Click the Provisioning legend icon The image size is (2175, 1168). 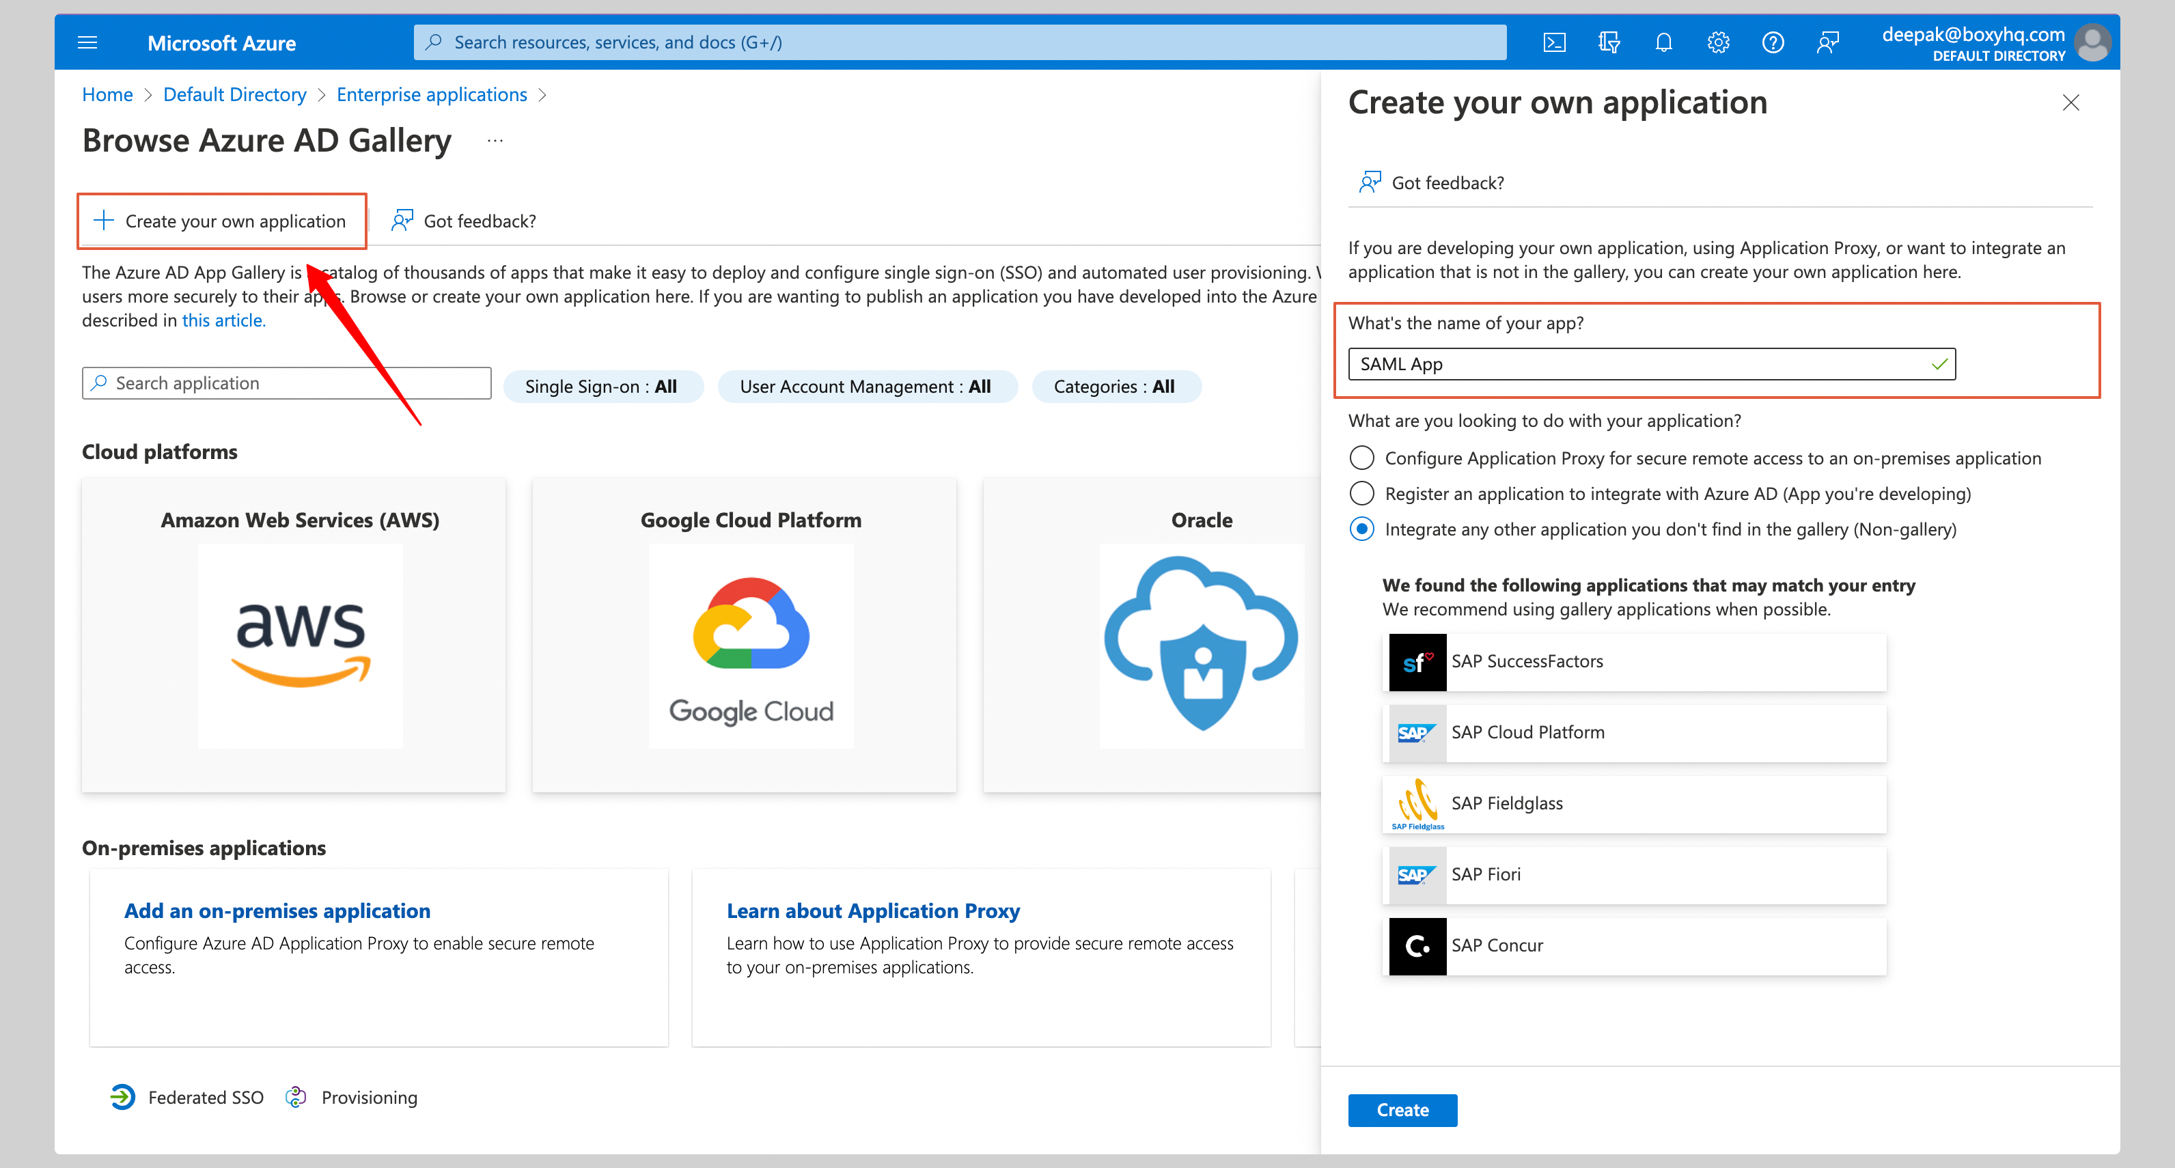click(296, 1096)
